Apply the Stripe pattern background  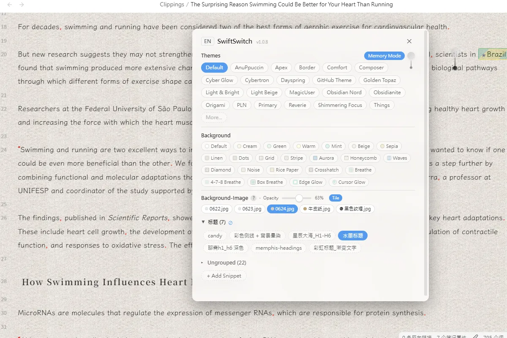pyautogui.click(x=293, y=158)
